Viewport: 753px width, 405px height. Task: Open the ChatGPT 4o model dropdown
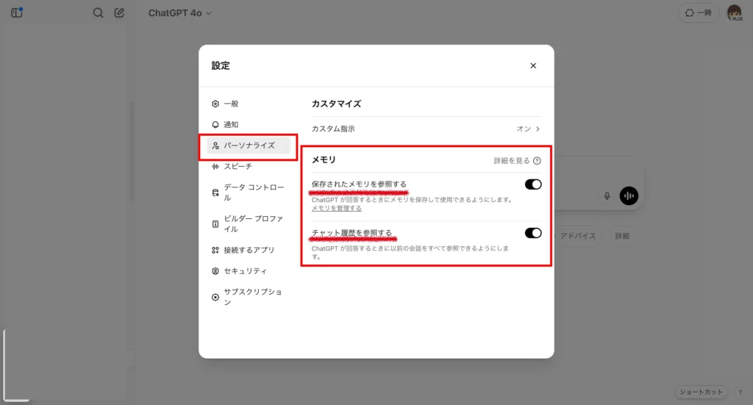pos(179,13)
